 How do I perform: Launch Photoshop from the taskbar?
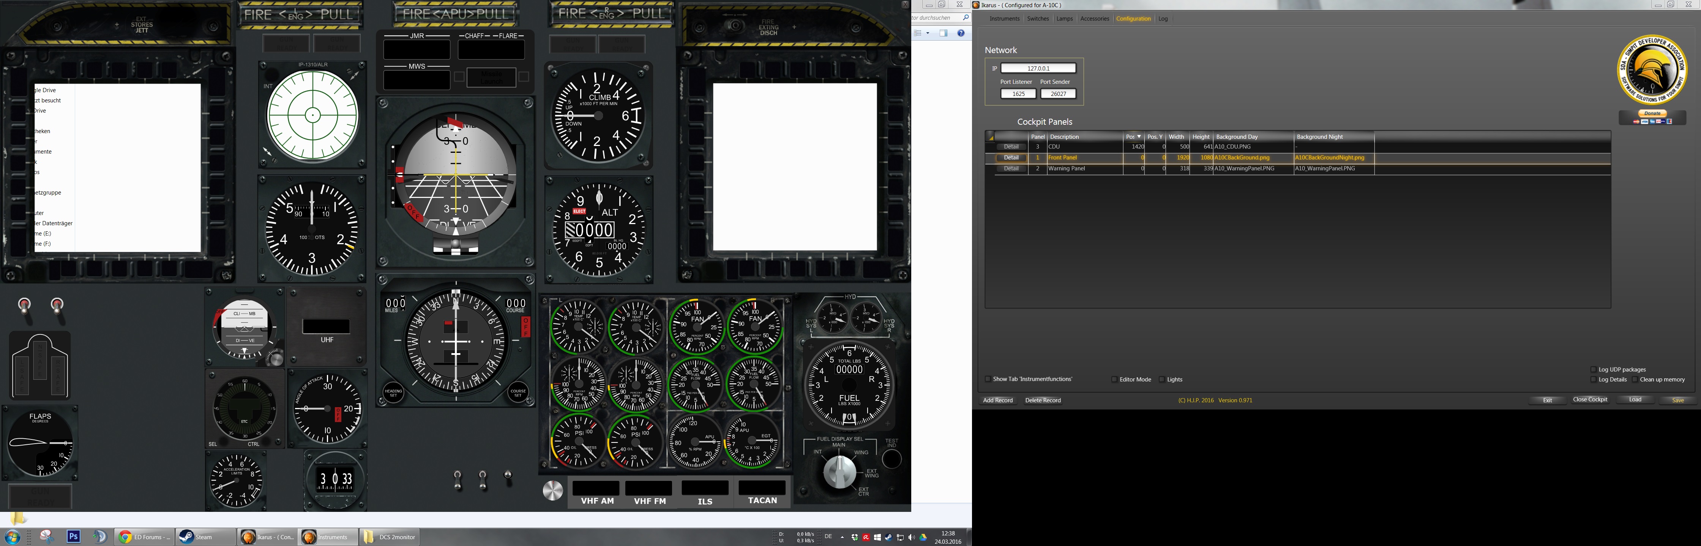pyautogui.click(x=73, y=537)
